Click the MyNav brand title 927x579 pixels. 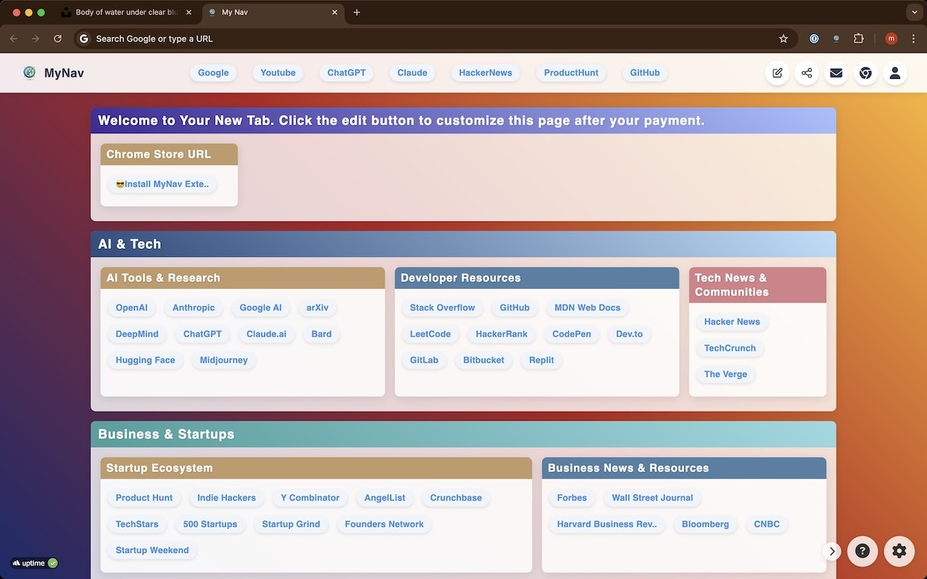click(x=64, y=73)
